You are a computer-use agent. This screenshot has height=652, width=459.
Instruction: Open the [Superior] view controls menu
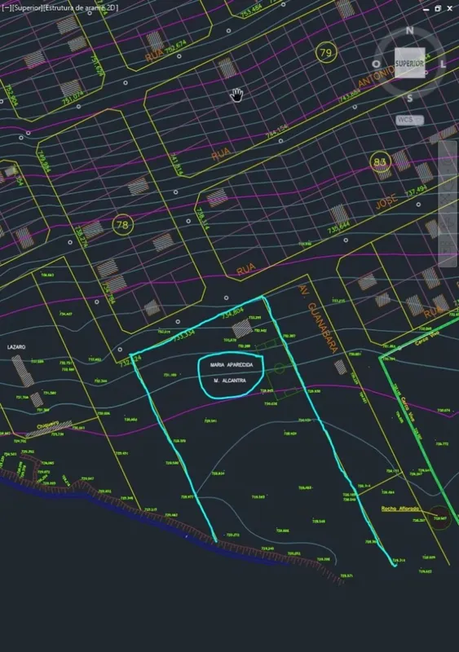(x=27, y=7)
